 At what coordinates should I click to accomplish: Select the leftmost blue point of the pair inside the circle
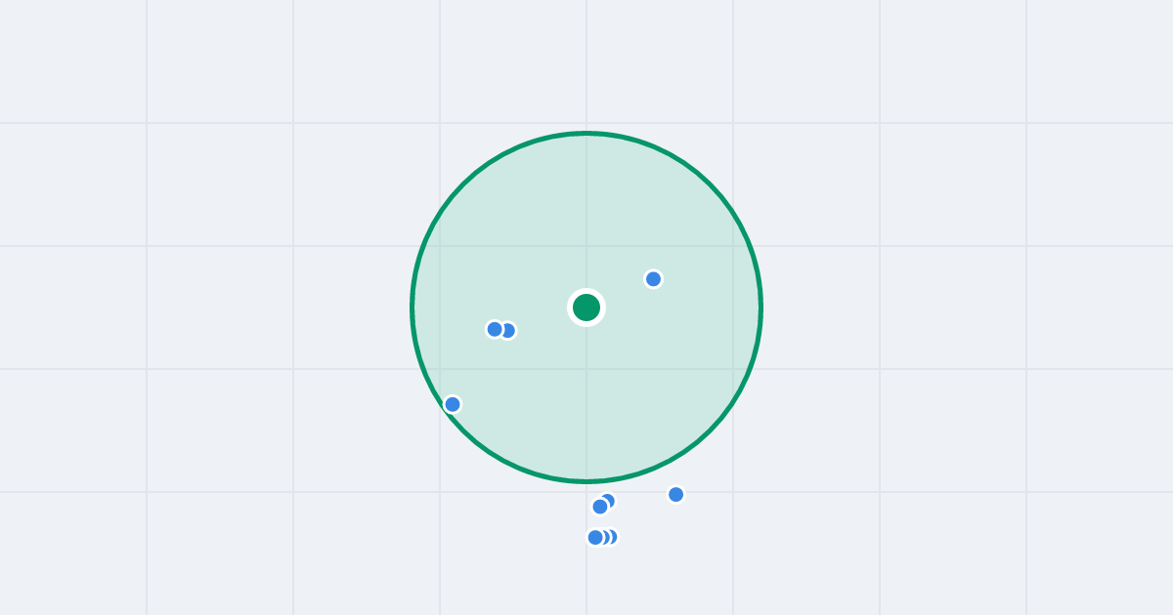click(496, 329)
